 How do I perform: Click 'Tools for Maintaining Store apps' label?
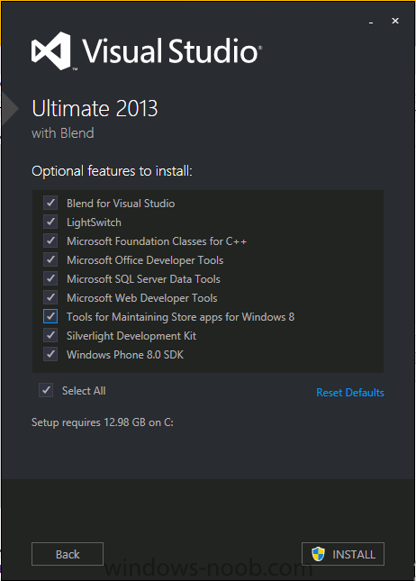(x=181, y=317)
